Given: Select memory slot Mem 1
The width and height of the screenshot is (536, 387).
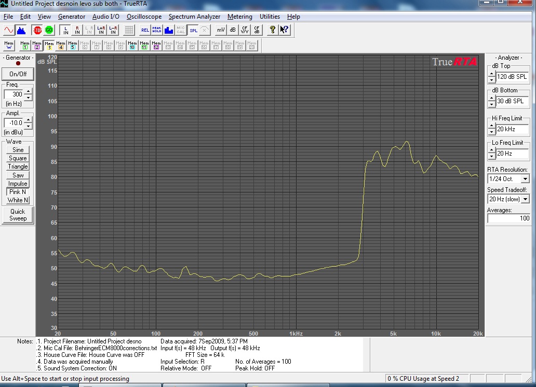Looking at the screenshot, I should point(25,45).
